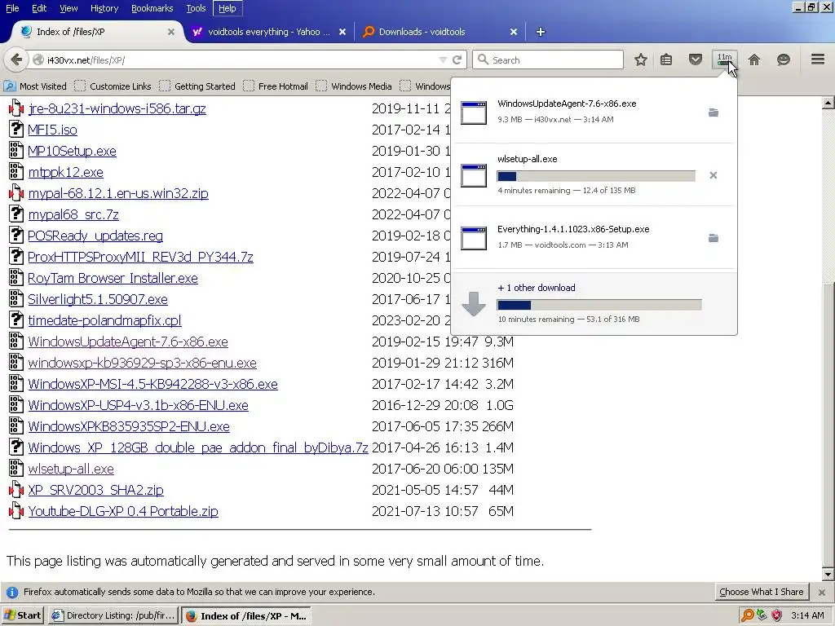The height and width of the screenshot is (626, 835).
Task: Click the RoyTam Browser Installer.exe link
Action: (x=113, y=278)
